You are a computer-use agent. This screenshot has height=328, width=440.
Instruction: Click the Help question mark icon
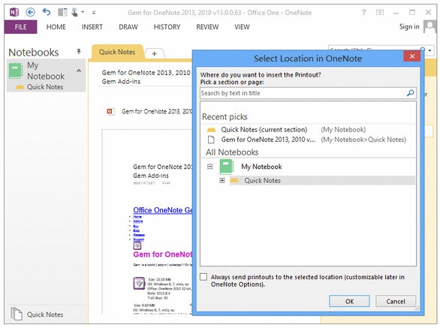click(363, 12)
